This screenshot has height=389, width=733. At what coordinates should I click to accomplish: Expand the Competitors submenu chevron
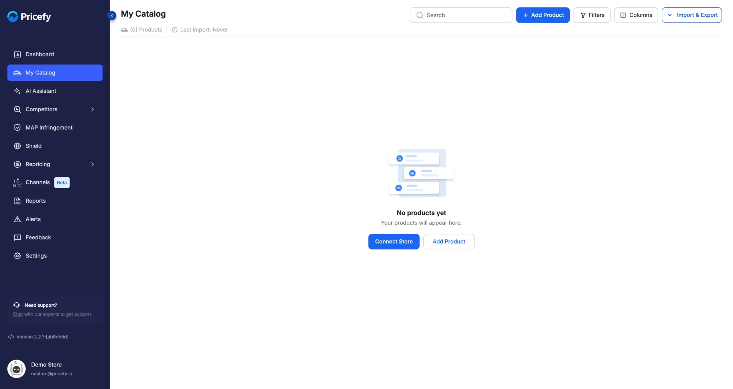click(92, 109)
